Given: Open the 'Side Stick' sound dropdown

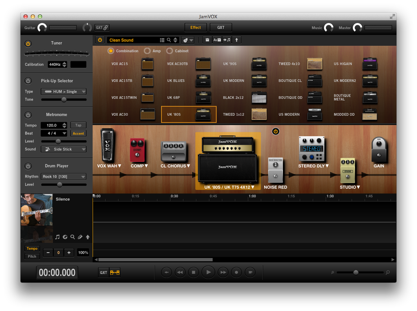Looking at the screenshot, I should [x=63, y=149].
